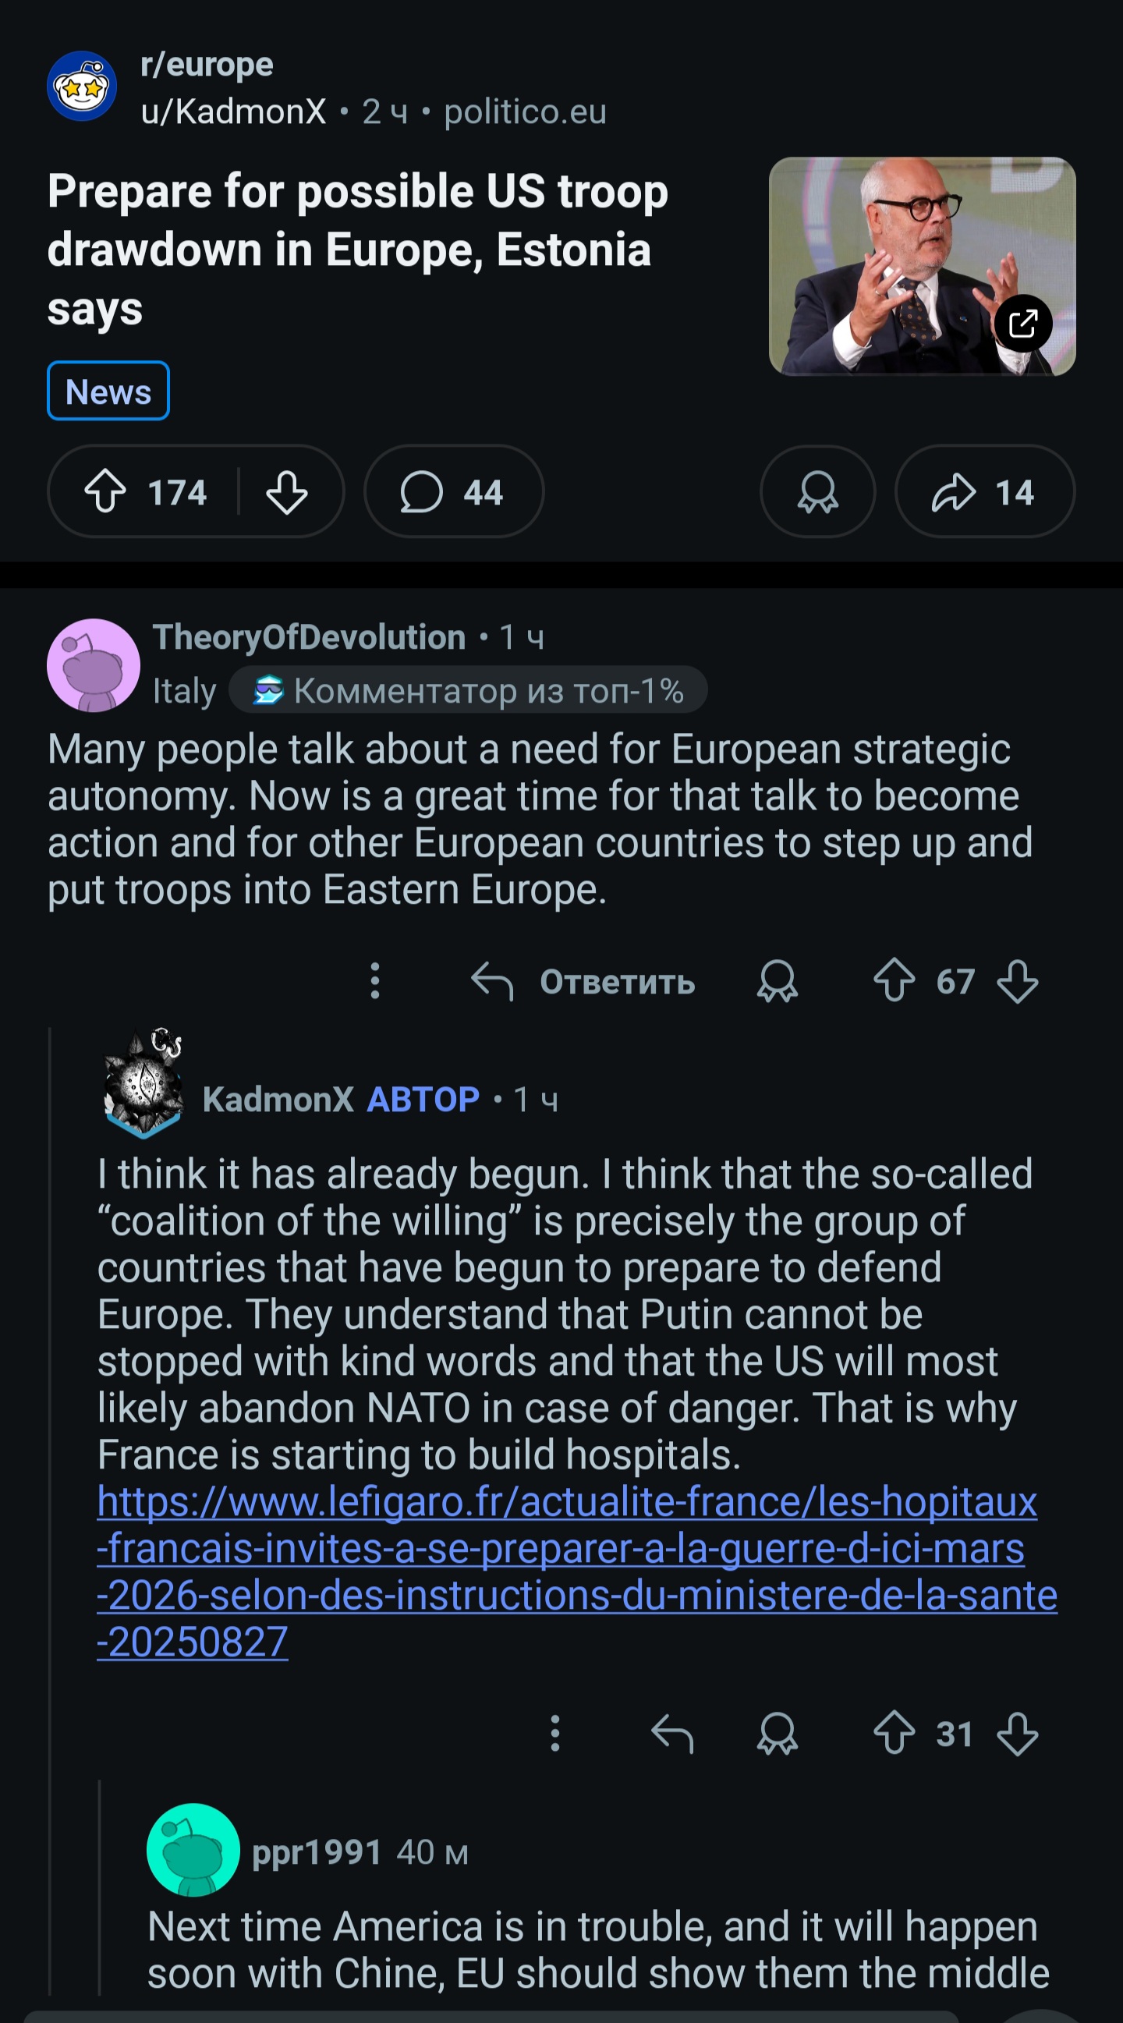The height and width of the screenshot is (2023, 1123).
Task: Select the News flair tag
Action: click(x=108, y=391)
